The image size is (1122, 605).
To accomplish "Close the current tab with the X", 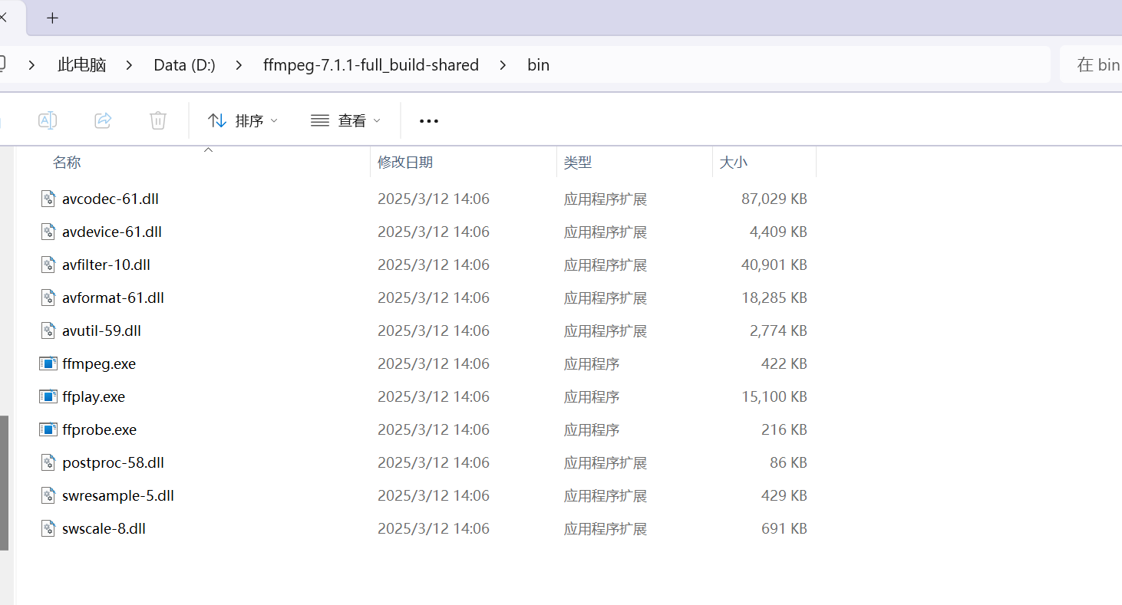I will click(x=3, y=17).
